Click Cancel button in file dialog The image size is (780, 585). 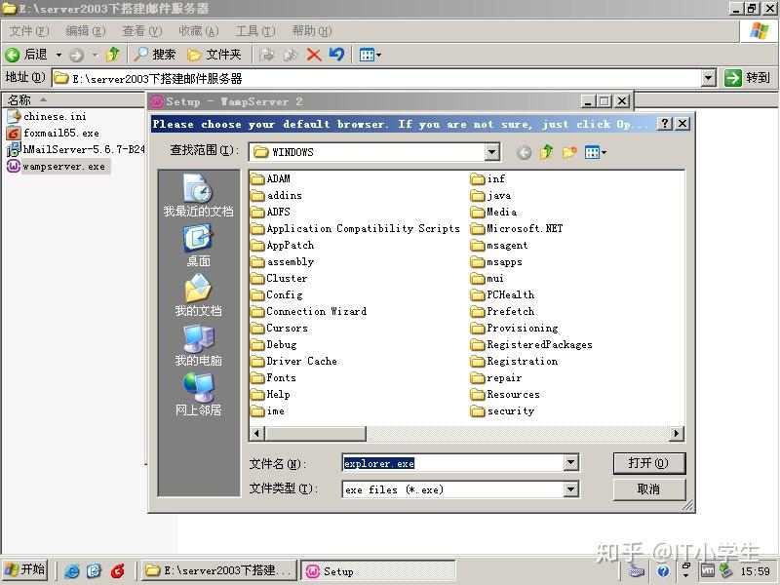pyautogui.click(x=649, y=489)
